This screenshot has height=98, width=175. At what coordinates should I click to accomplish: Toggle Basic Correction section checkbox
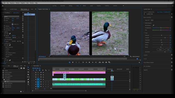coord(172,17)
